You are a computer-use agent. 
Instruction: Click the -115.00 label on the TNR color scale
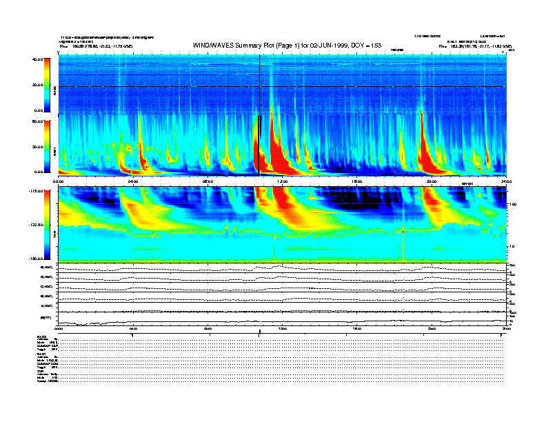pyautogui.click(x=36, y=191)
